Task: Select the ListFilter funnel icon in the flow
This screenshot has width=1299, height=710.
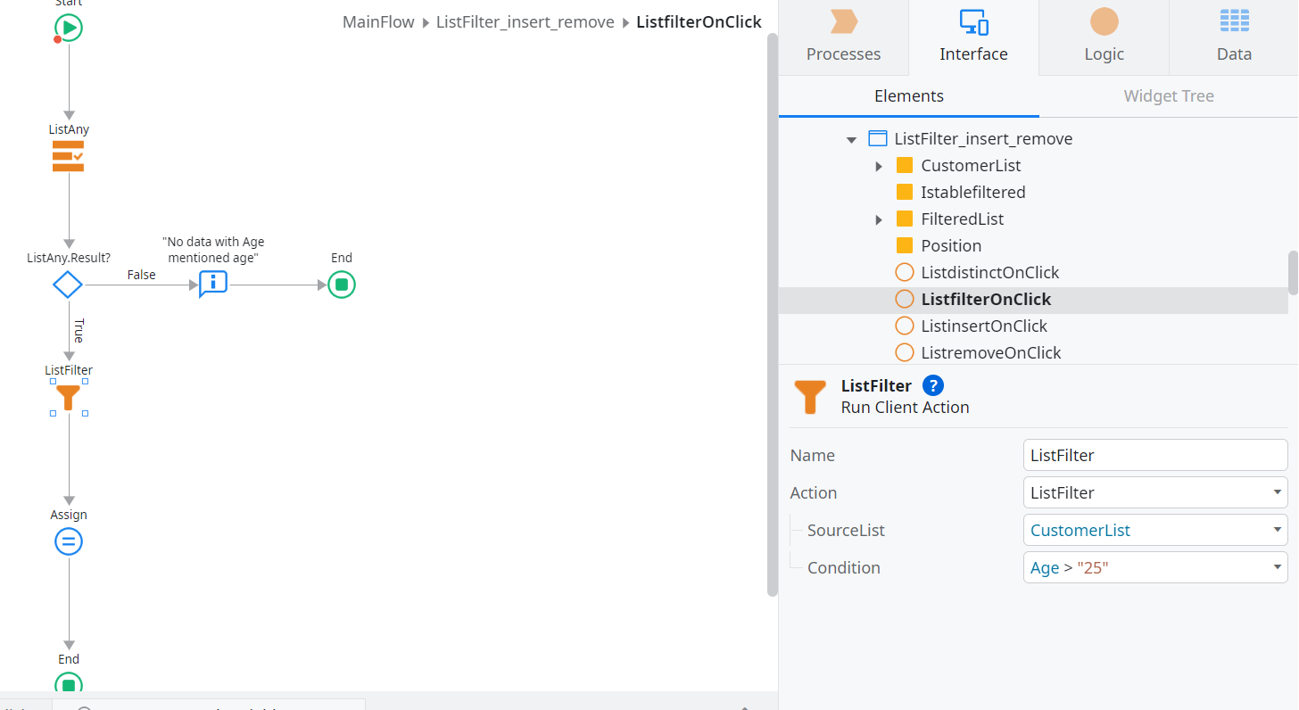Action: pos(69,396)
